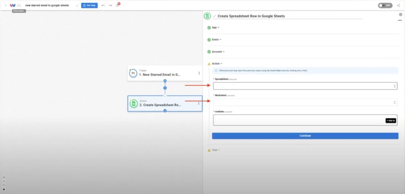Click the share icon at top right
The image size is (405, 194).
coord(398,6)
